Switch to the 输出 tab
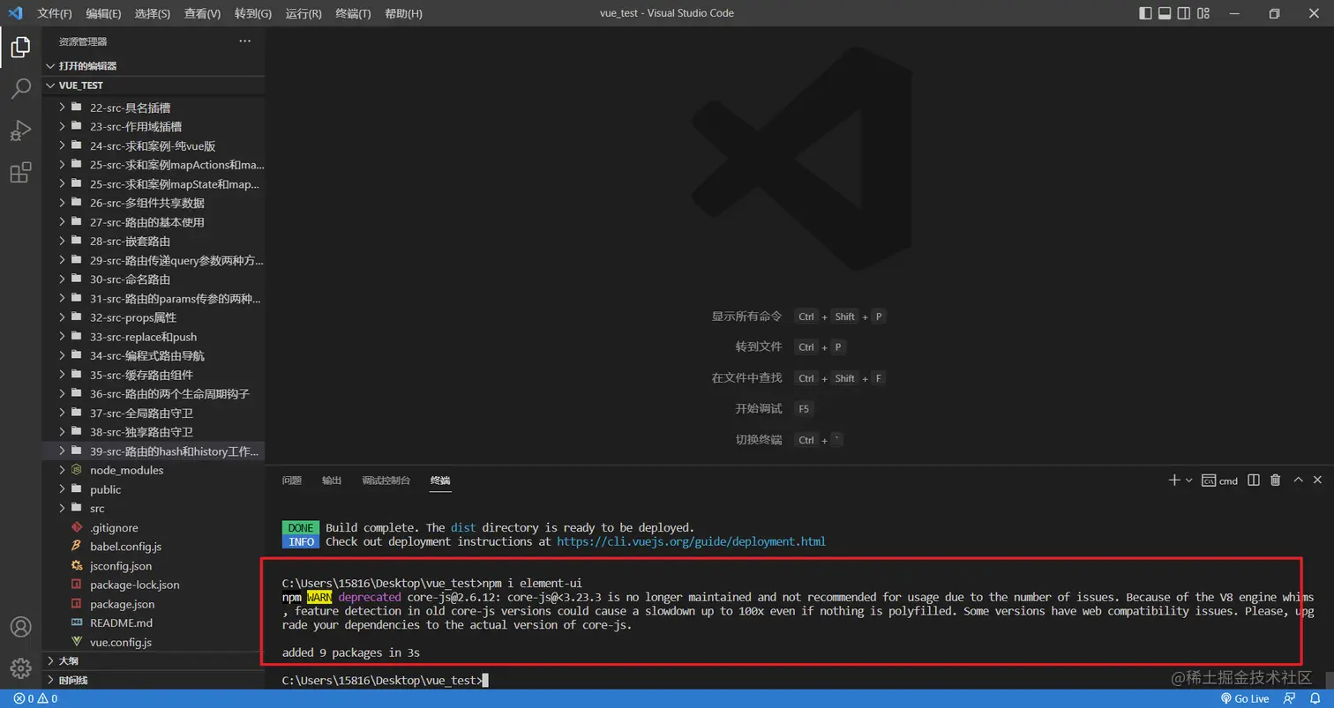 pyautogui.click(x=331, y=480)
